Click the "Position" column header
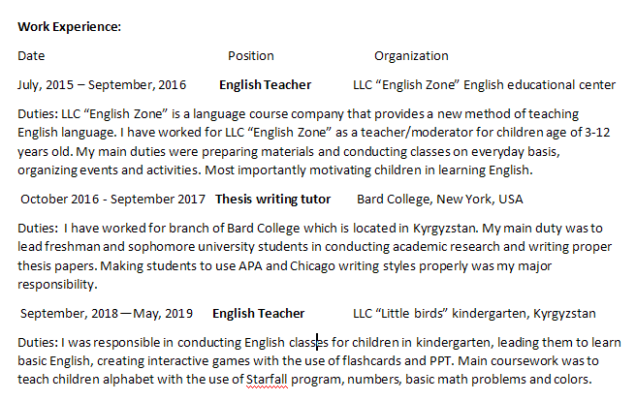Viewport: 636px width, 401px height. coord(251,56)
